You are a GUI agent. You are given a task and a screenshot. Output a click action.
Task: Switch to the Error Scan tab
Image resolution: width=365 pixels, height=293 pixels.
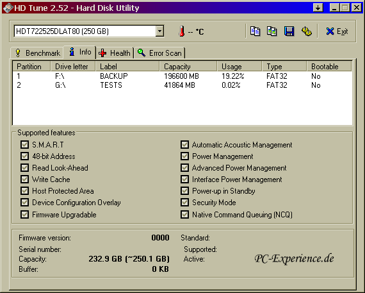pos(159,53)
